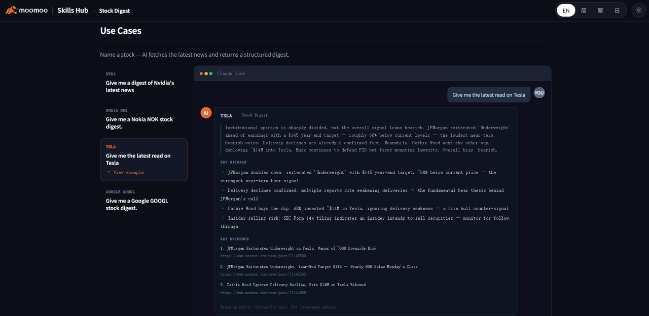Select the Google GOOGL stock digest case

point(144,201)
